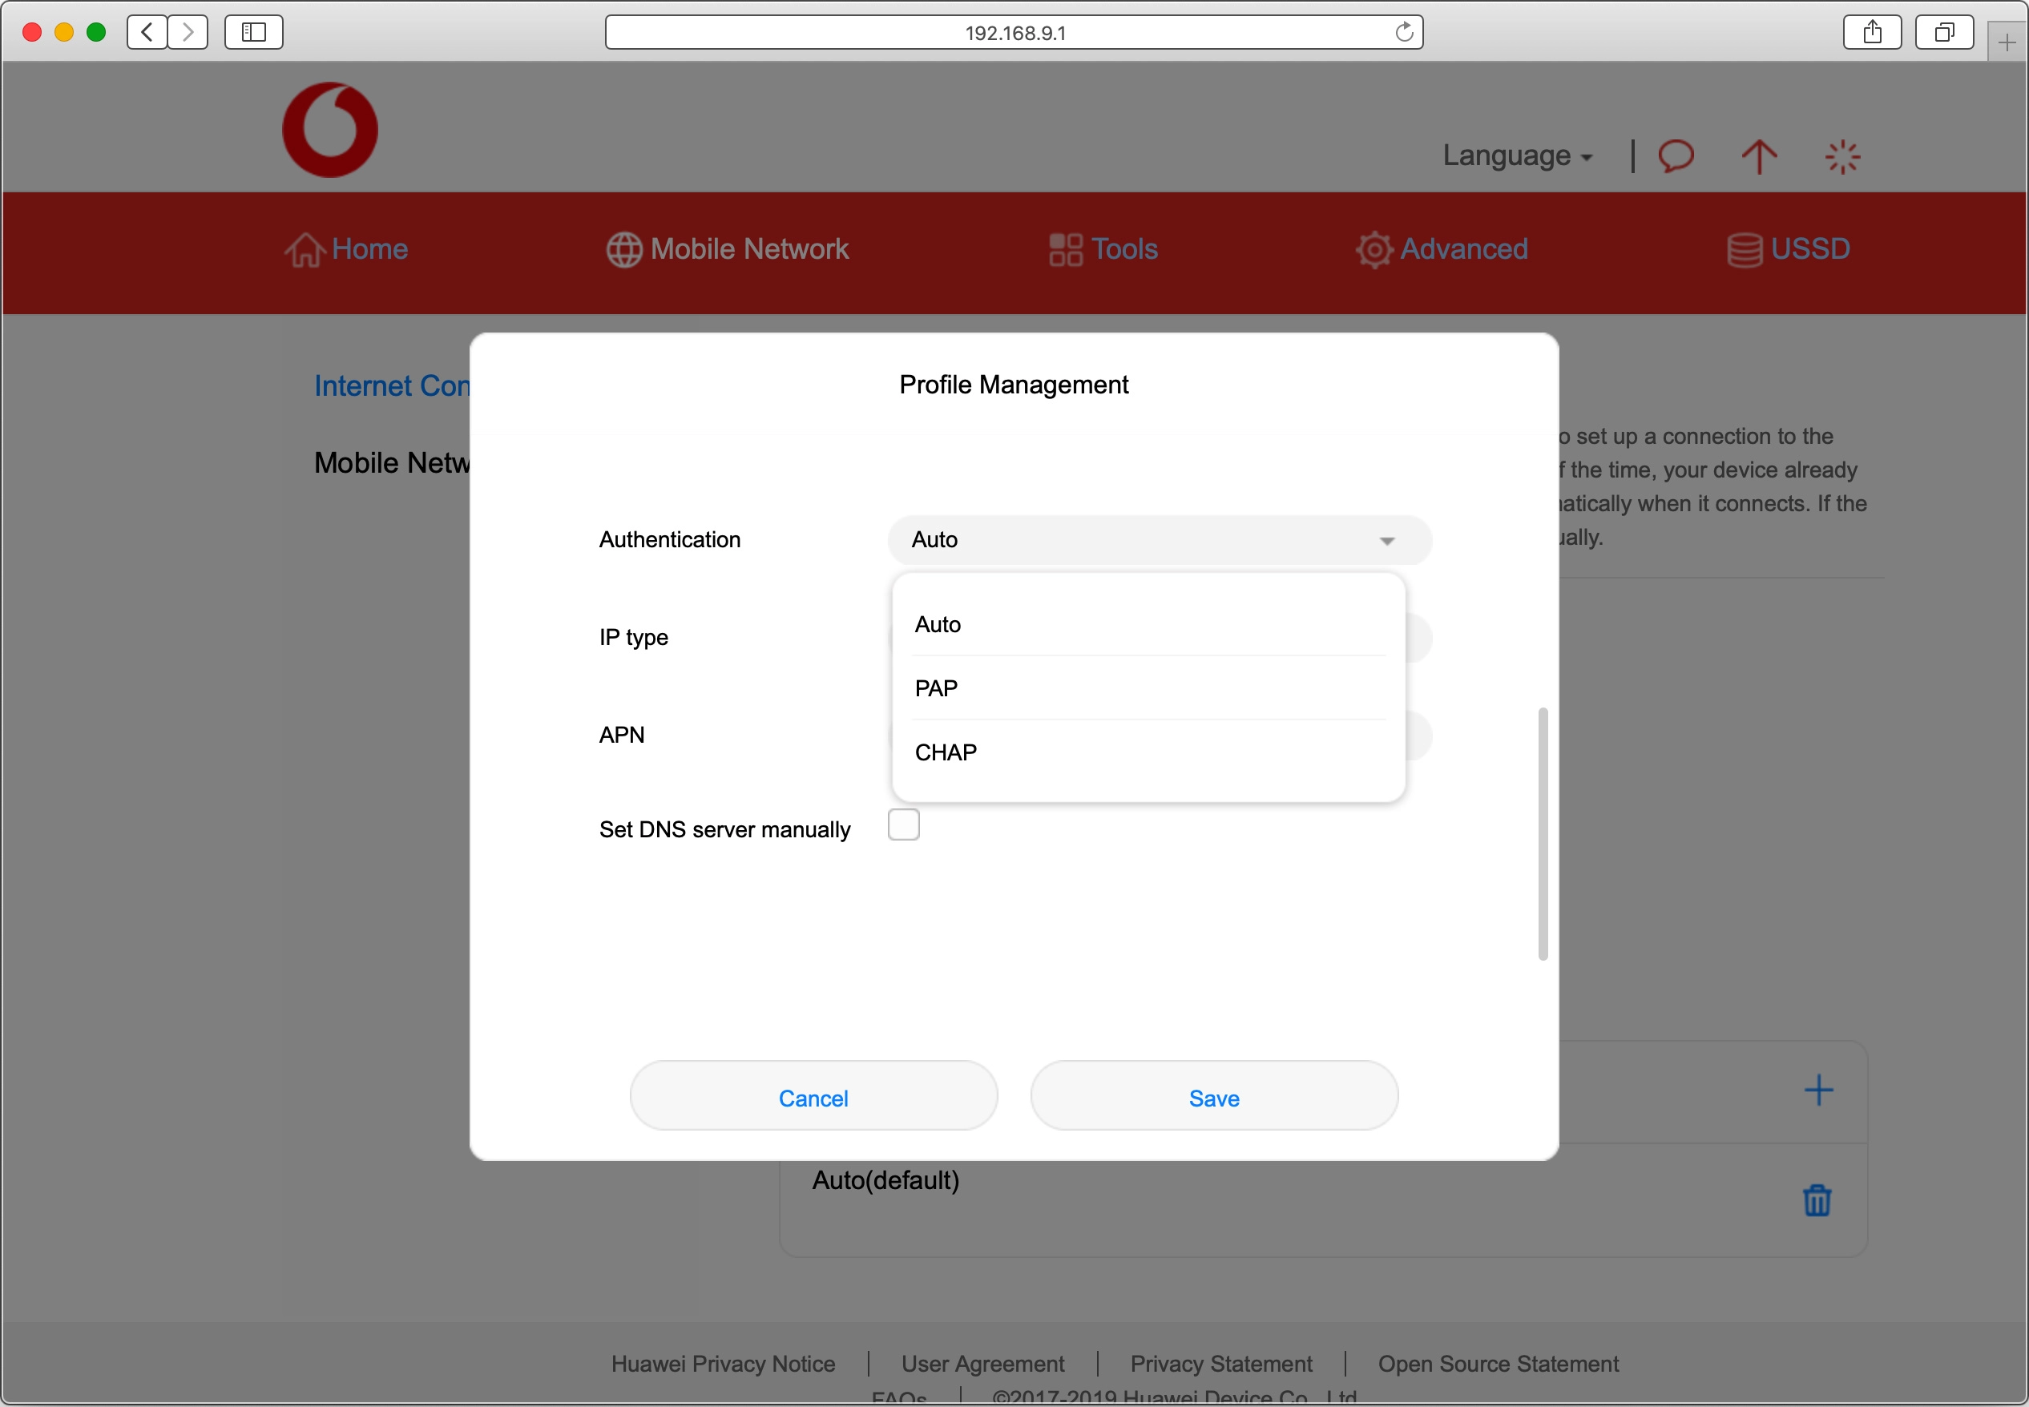Screen dimensions: 2029x1407
Task: Select PAP from authentication list
Action: click(x=936, y=688)
